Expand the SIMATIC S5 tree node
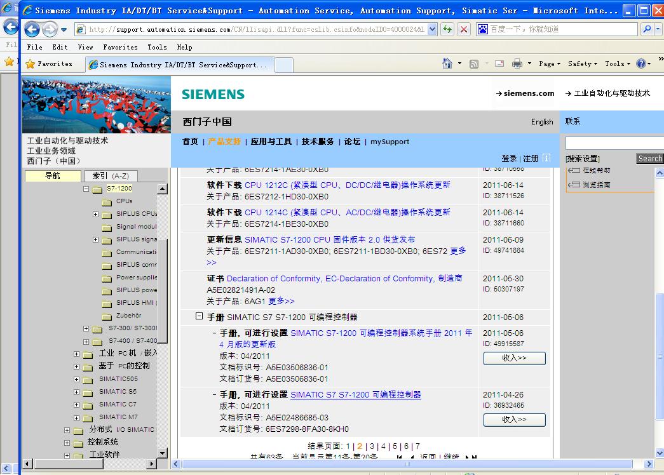 click(77, 392)
